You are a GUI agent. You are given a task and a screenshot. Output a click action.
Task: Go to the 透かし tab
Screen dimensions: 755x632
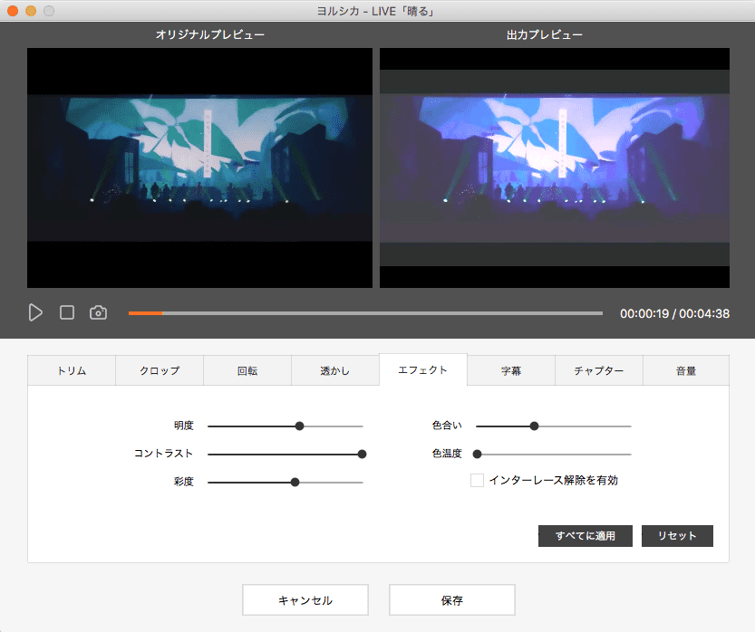[335, 370]
